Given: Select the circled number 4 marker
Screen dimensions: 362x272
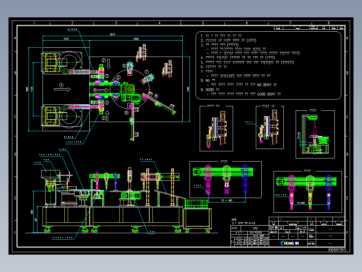Looking at the screenshot, I should (95, 90).
